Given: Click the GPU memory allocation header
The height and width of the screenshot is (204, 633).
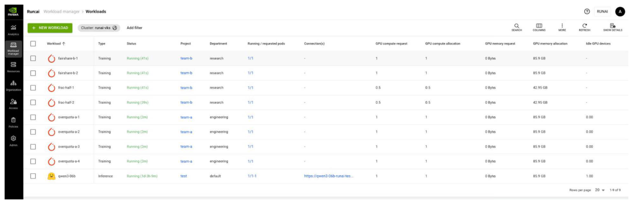Looking at the screenshot, I should pyautogui.click(x=550, y=43).
